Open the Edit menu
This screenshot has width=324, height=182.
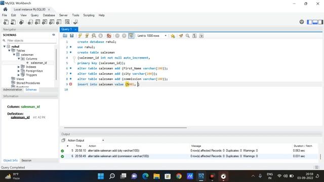click(14, 15)
